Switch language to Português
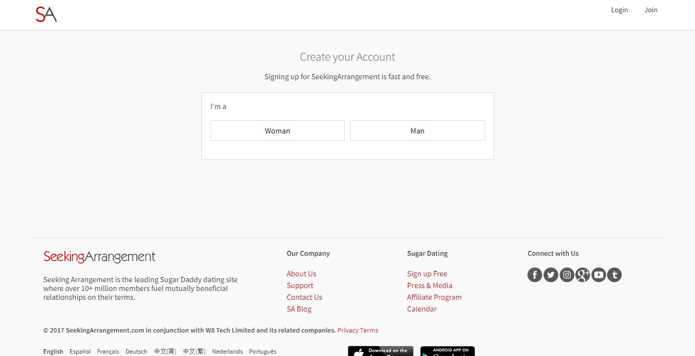695x356 pixels. [x=263, y=352]
